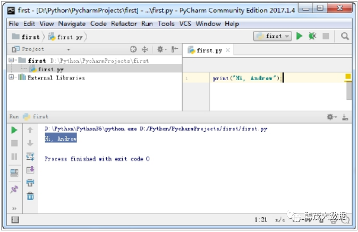Pin the Run tab with pin icon
The width and height of the screenshot is (358, 232).
point(14,189)
